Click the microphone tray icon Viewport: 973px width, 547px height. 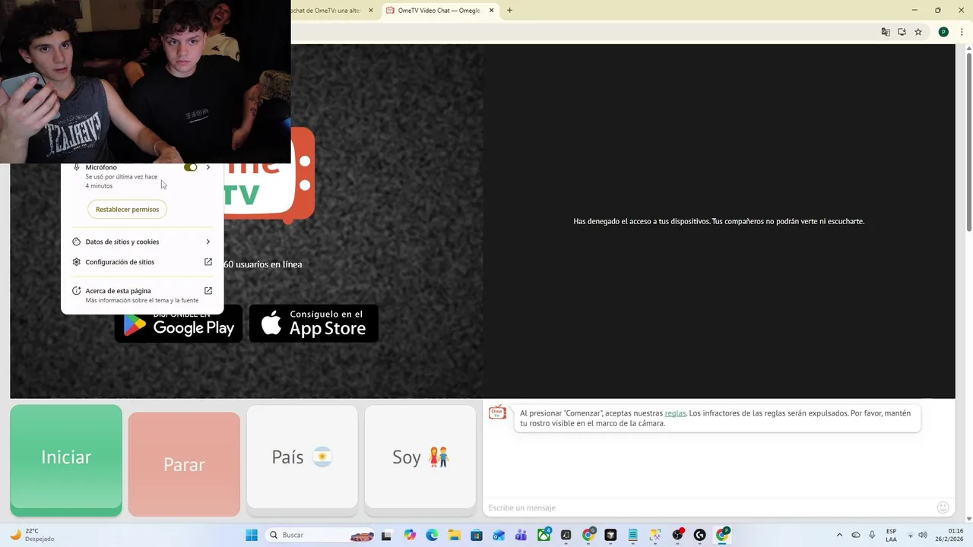[x=872, y=535]
